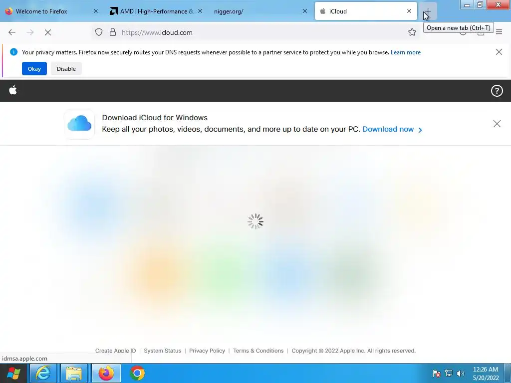This screenshot has height=383, width=511.
Task: Click Firefox icon in the taskbar
Action: pyautogui.click(x=106, y=373)
